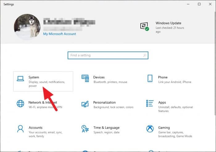This screenshot has width=216, height=152.
Task: Open the Apps category title
Action: tap(162, 103)
